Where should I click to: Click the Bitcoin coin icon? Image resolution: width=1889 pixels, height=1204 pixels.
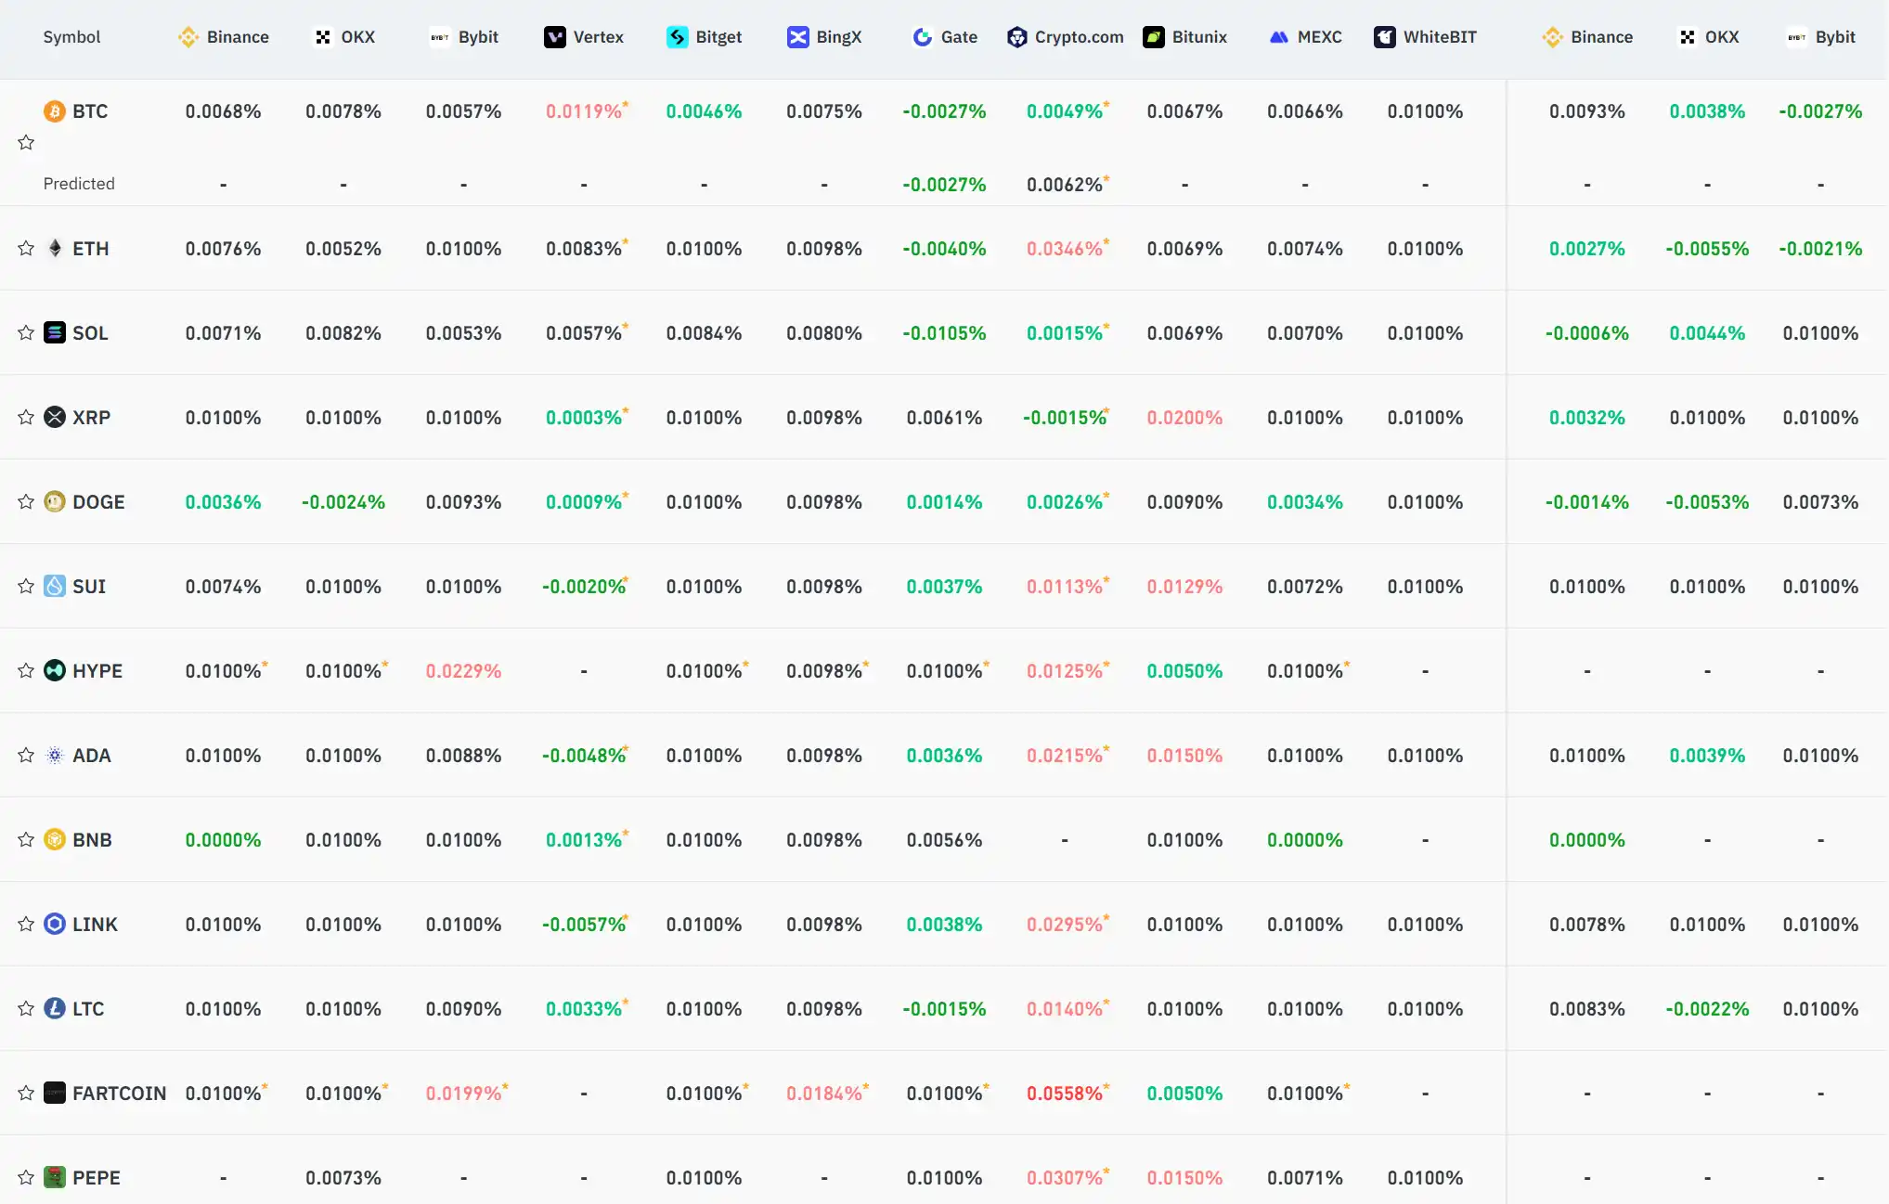[x=55, y=111]
